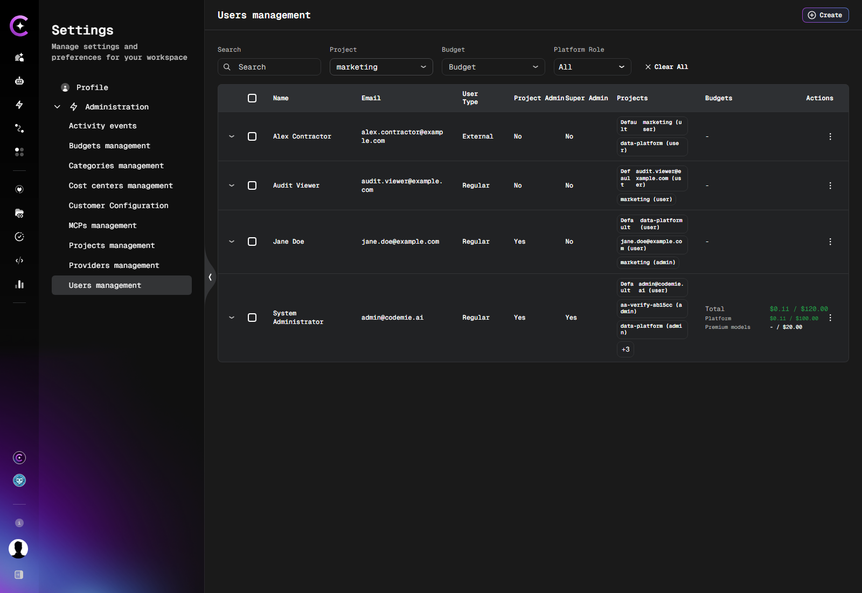Open the chats icon in the left rail
Viewport: 862px width, 593px height.
[x=19, y=57]
